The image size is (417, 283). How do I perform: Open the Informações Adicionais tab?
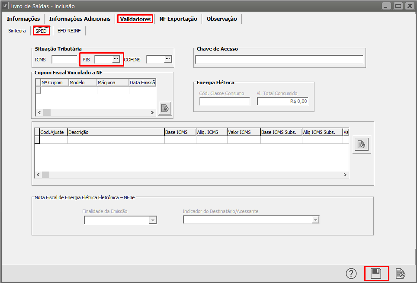[x=80, y=19]
